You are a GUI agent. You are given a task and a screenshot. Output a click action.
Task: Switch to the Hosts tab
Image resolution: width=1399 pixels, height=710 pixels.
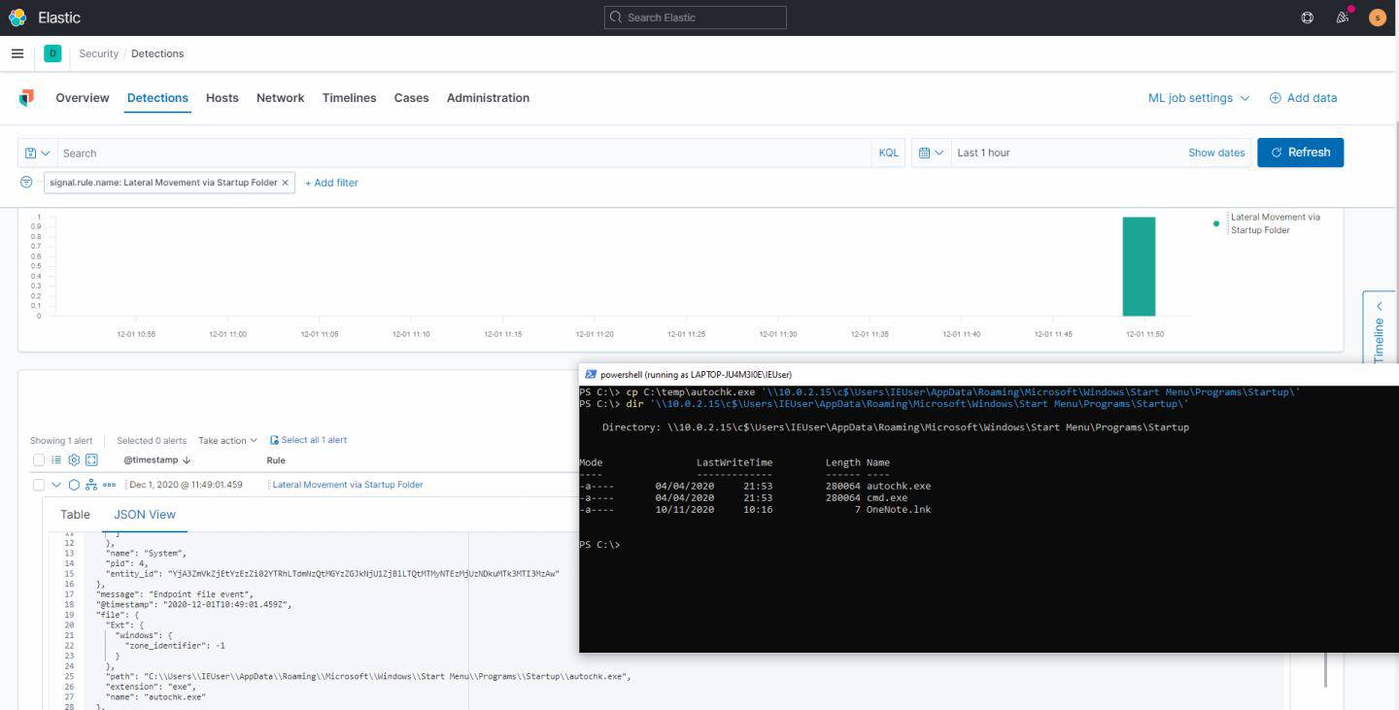point(222,98)
